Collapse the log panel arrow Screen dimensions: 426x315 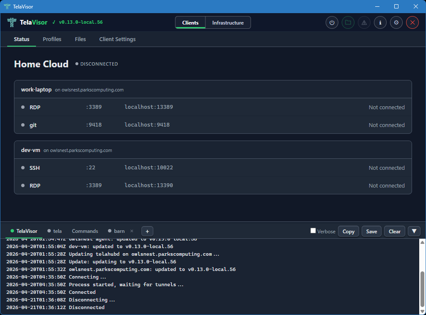click(x=414, y=231)
